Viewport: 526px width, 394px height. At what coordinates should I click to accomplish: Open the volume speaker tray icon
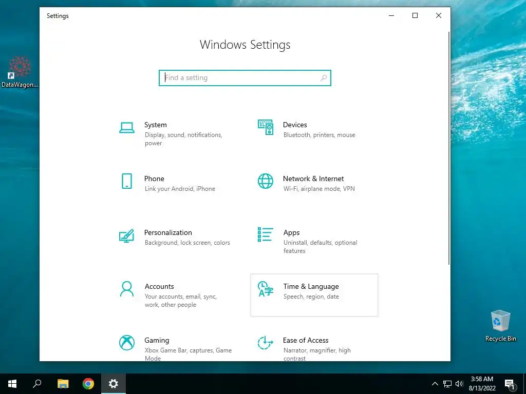point(459,384)
